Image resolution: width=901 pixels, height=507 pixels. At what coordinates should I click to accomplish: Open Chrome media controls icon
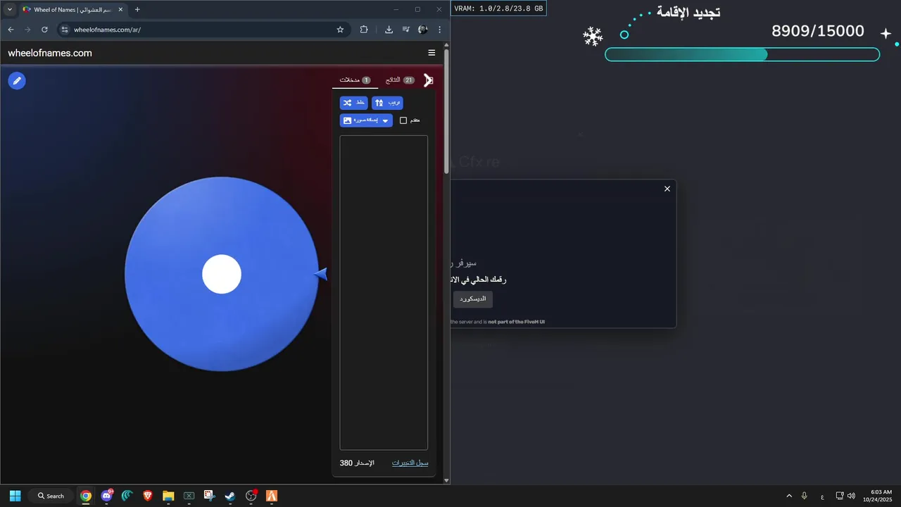405,30
